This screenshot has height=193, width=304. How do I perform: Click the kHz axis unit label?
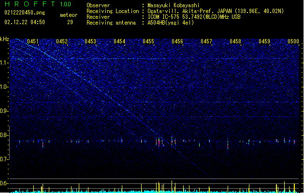pyautogui.click(x=4, y=39)
